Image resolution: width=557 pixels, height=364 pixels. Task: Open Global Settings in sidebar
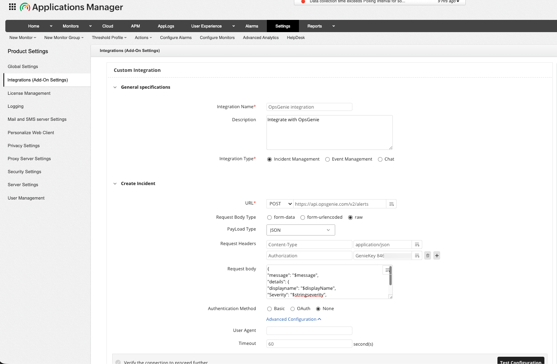[23, 67]
